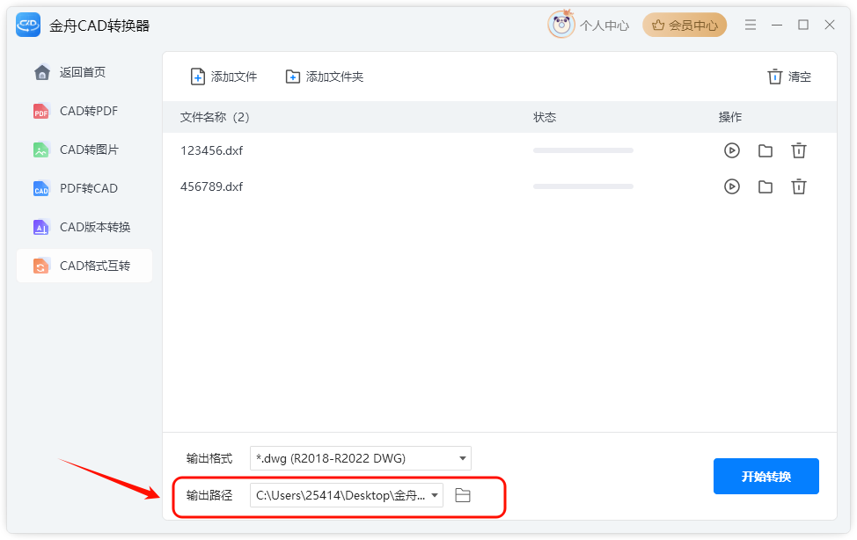
Task: Browse output path with folder icon
Action: (x=463, y=495)
